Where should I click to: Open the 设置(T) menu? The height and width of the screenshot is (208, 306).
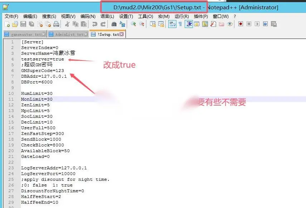(126, 16)
